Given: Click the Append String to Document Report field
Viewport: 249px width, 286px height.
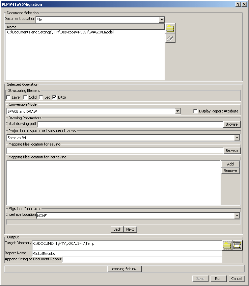Looking at the screenshot, I should click(x=142, y=260).
